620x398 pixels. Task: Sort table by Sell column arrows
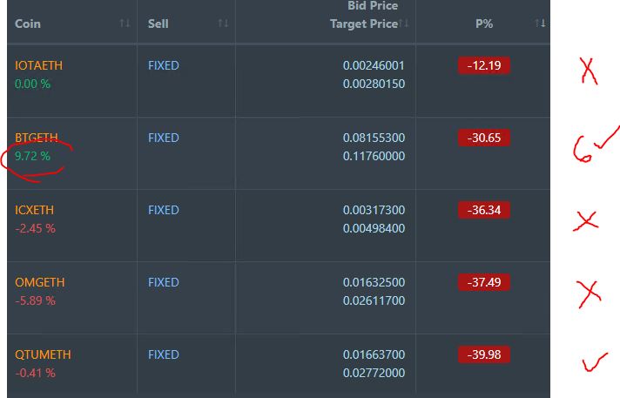pos(223,24)
